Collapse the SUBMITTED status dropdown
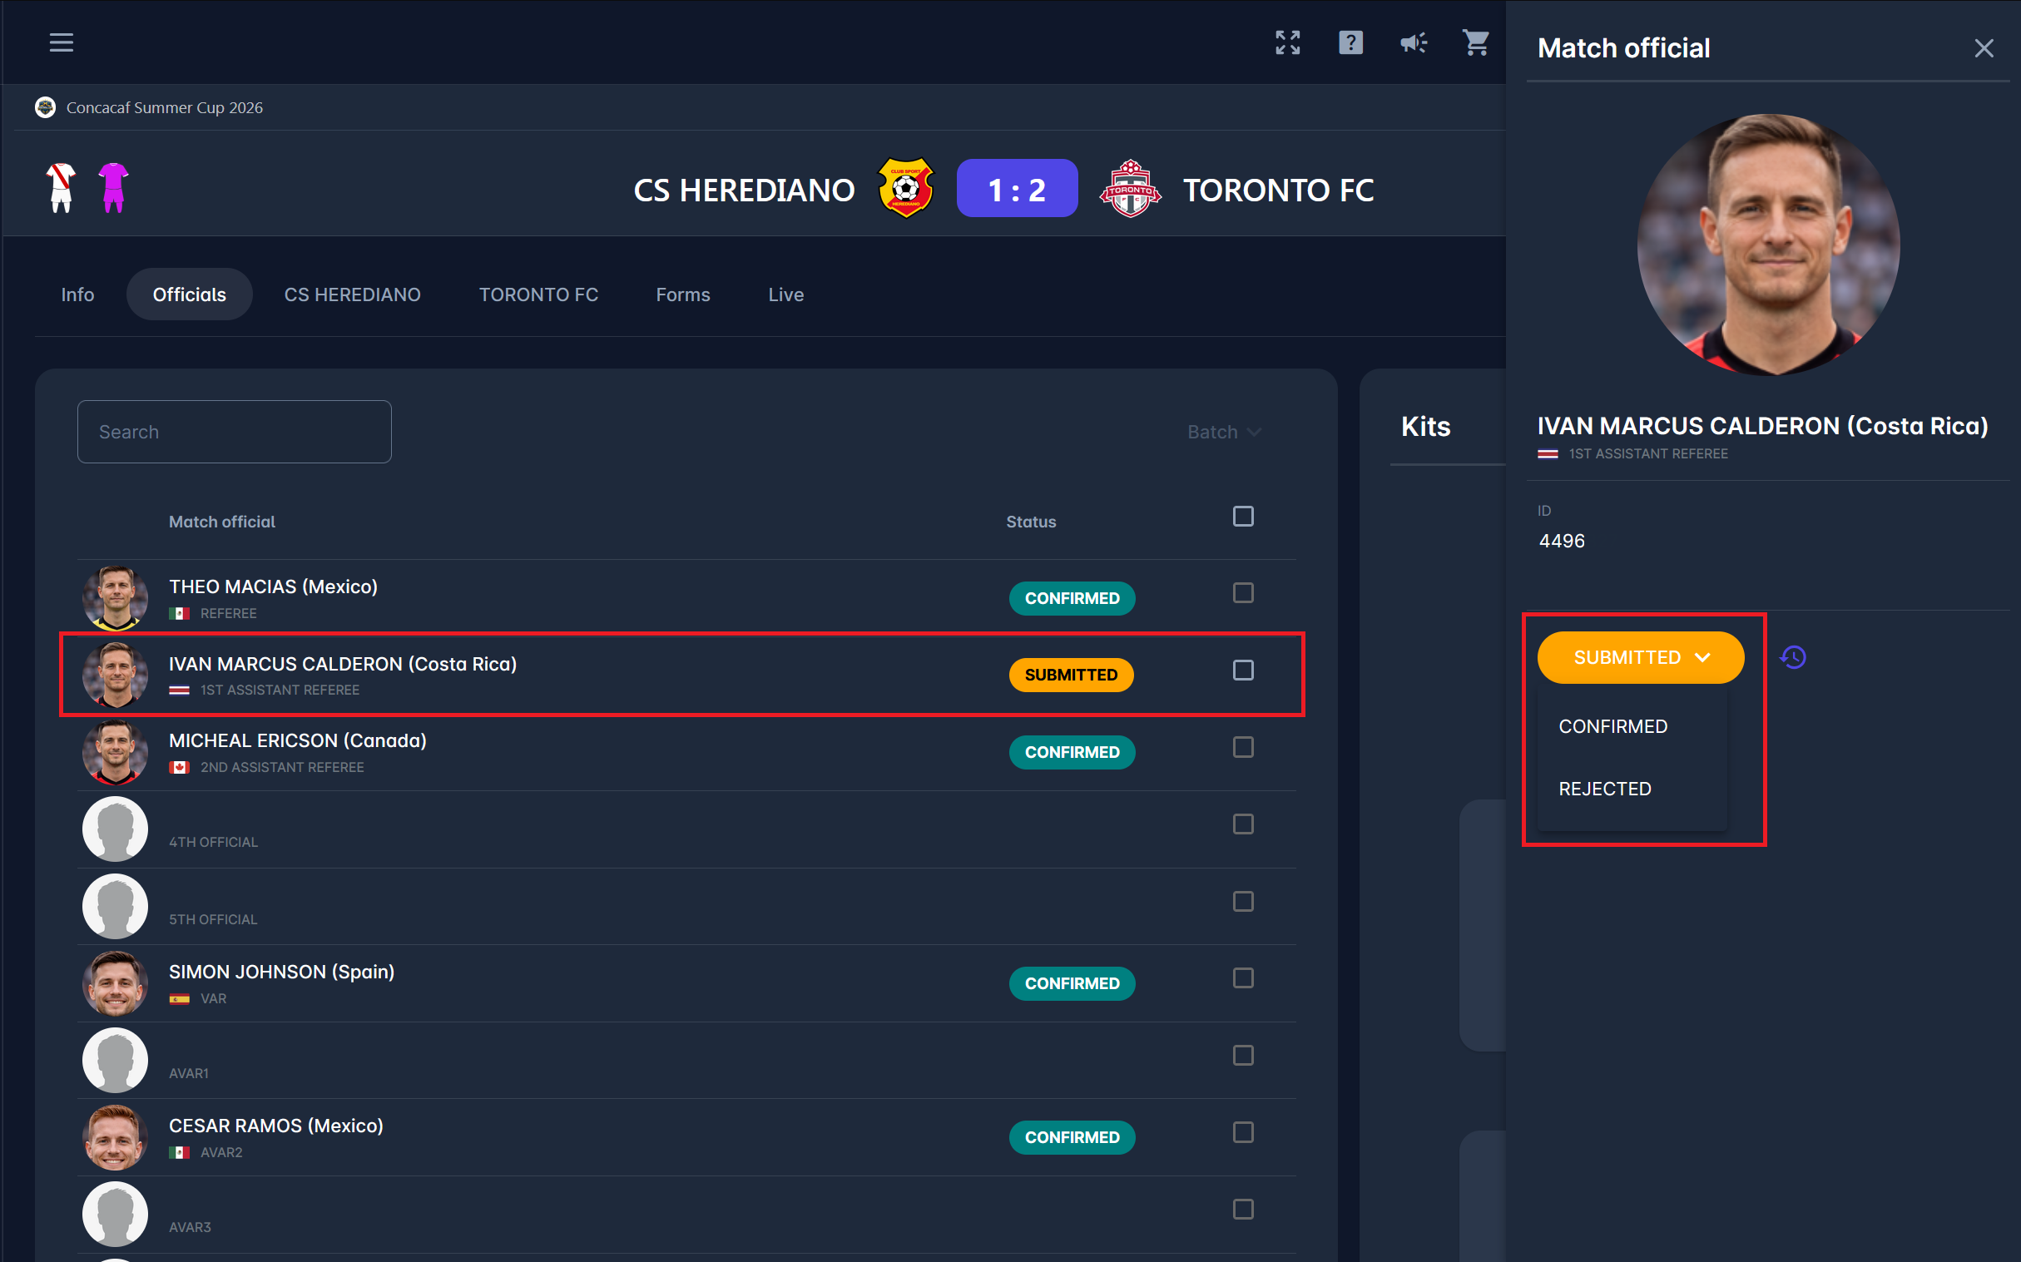Viewport: 2021px width, 1262px height. click(1639, 658)
